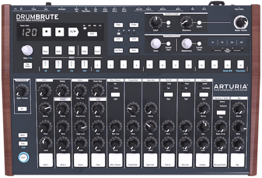The width and height of the screenshot is (262, 178).
Task: Trigger the Rim / Claves pad
Action: click(115, 160)
